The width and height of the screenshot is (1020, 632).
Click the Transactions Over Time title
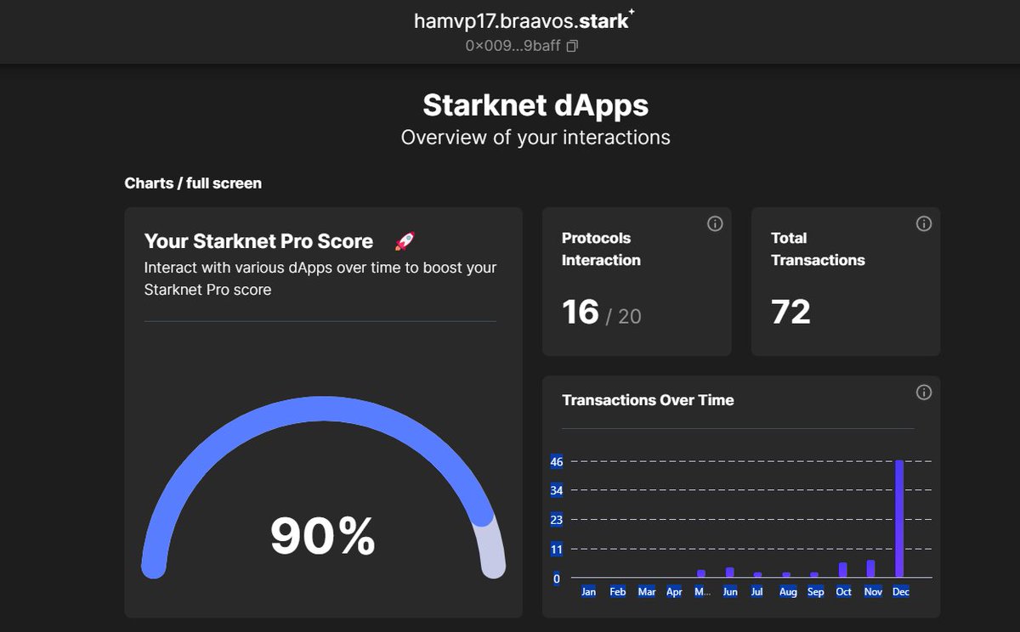click(648, 400)
